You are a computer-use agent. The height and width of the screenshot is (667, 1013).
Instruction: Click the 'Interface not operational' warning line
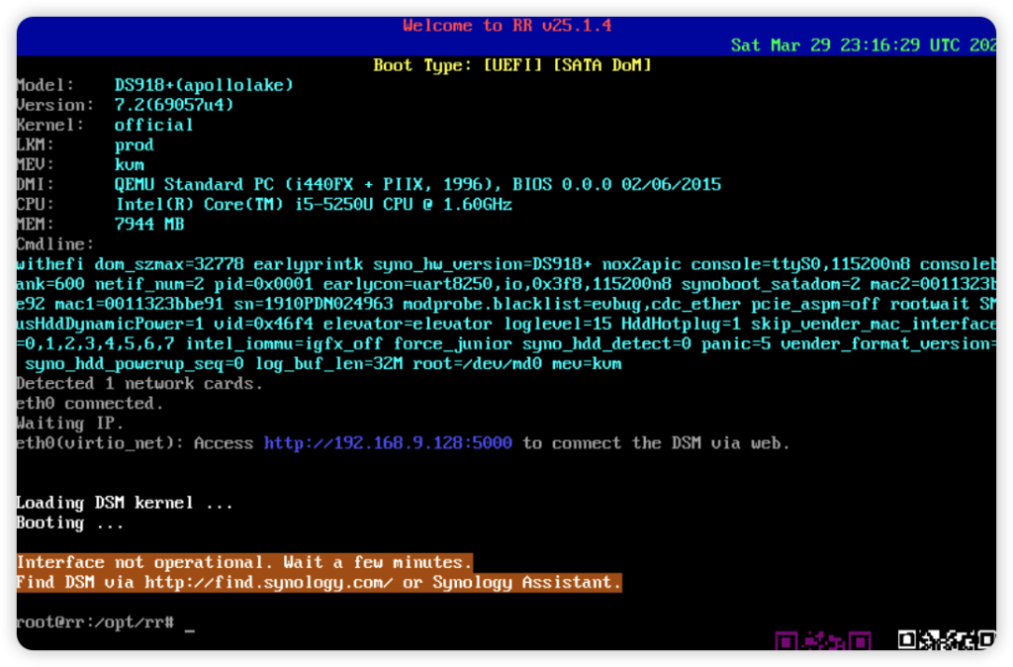tap(244, 563)
